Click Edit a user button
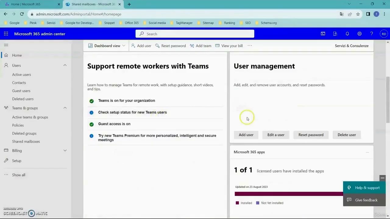The height and width of the screenshot is (219, 390). (x=276, y=135)
